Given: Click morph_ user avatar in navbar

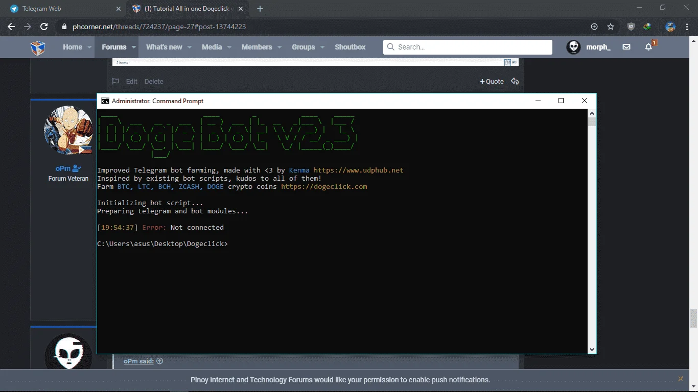Looking at the screenshot, I should [x=573, y=47].
